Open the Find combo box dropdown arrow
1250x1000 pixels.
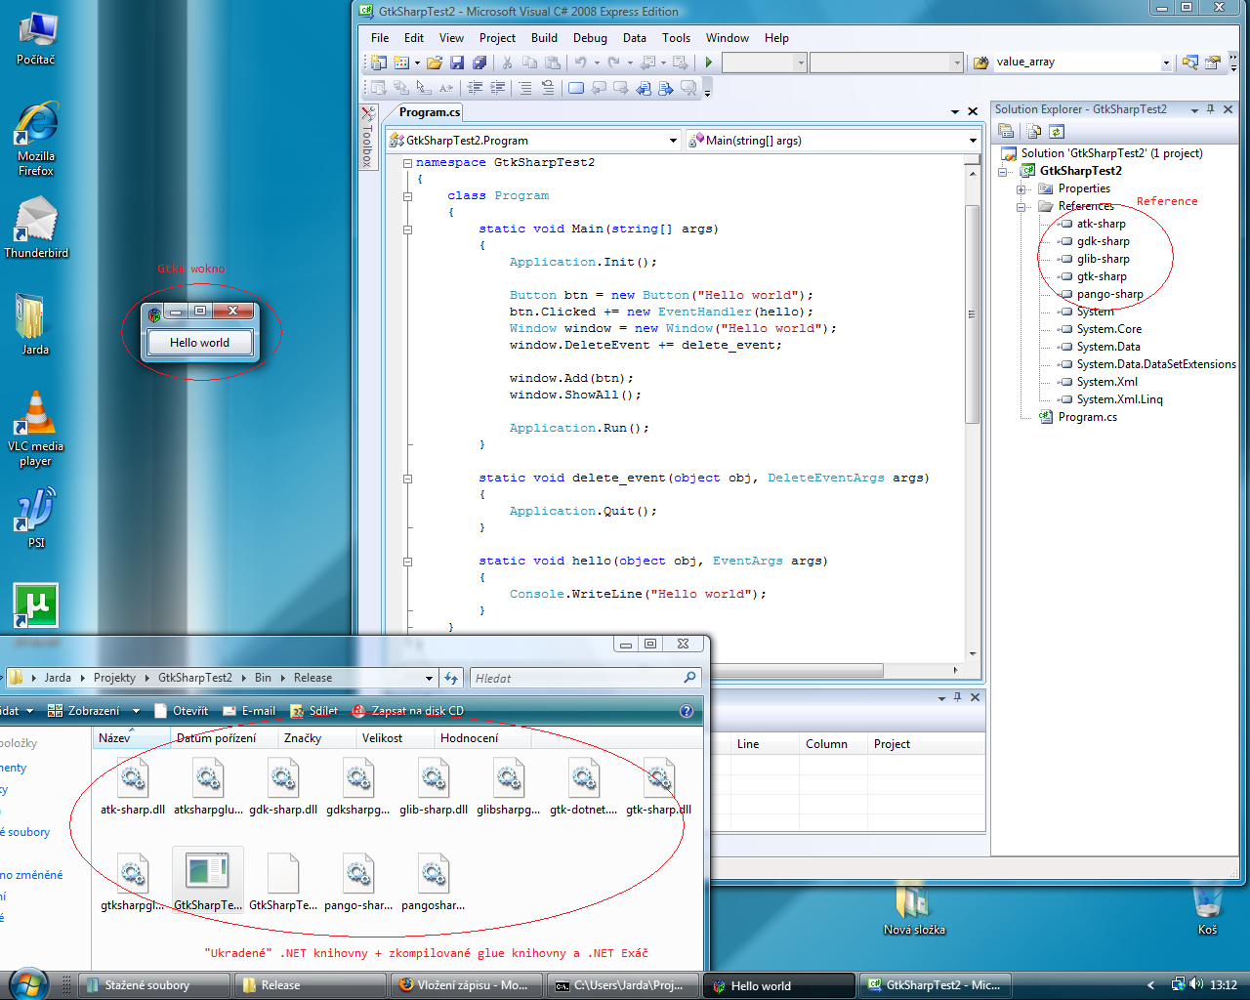pyautogui.click(x=1166, y=62)
